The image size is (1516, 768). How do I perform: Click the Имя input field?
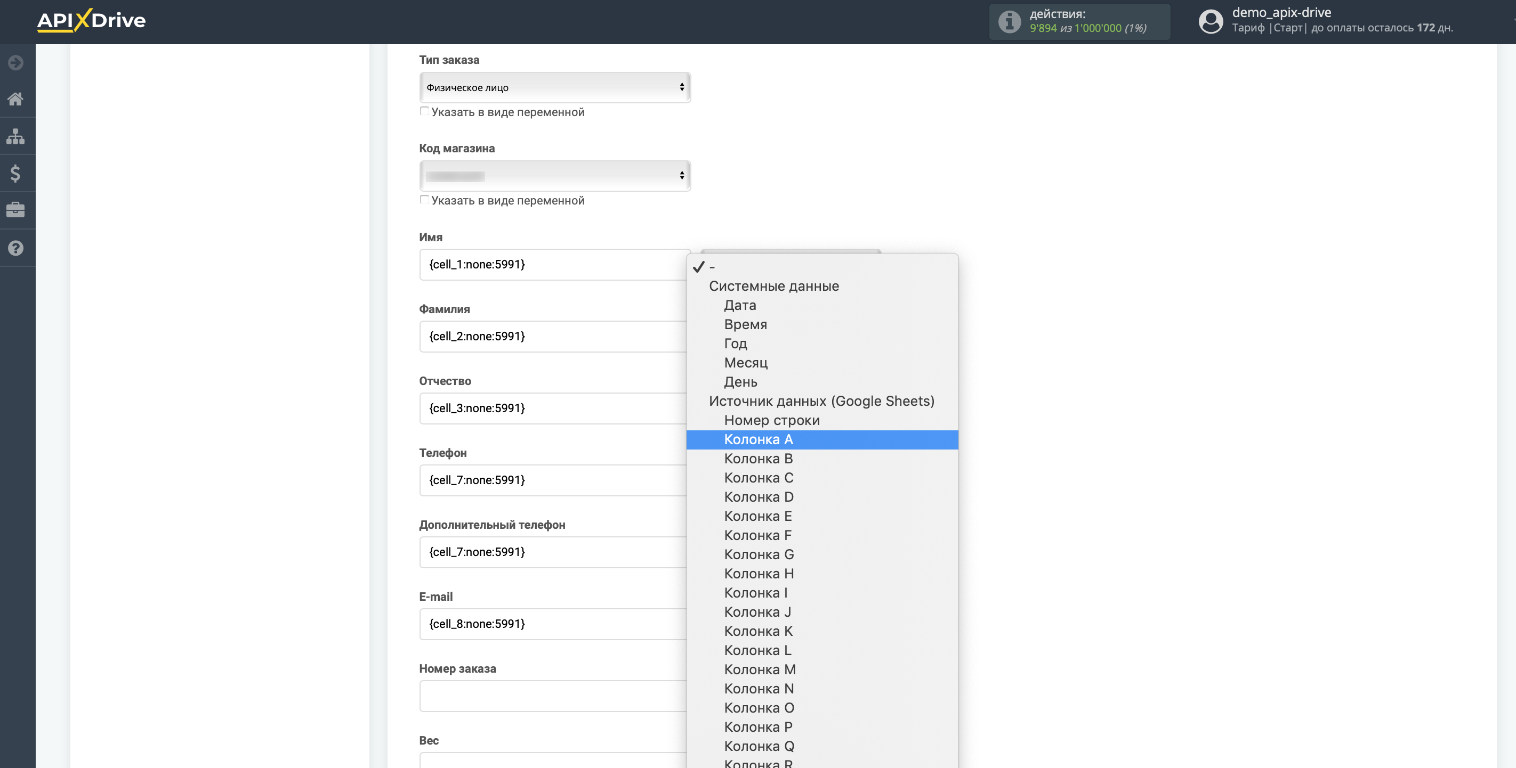click(x=553, y=265)
